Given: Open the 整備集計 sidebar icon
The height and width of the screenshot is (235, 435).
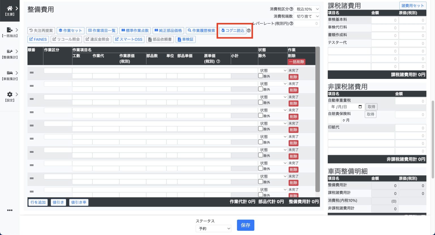Looking at the screenshot, I should pyautogui.click(x=10, y=51).
